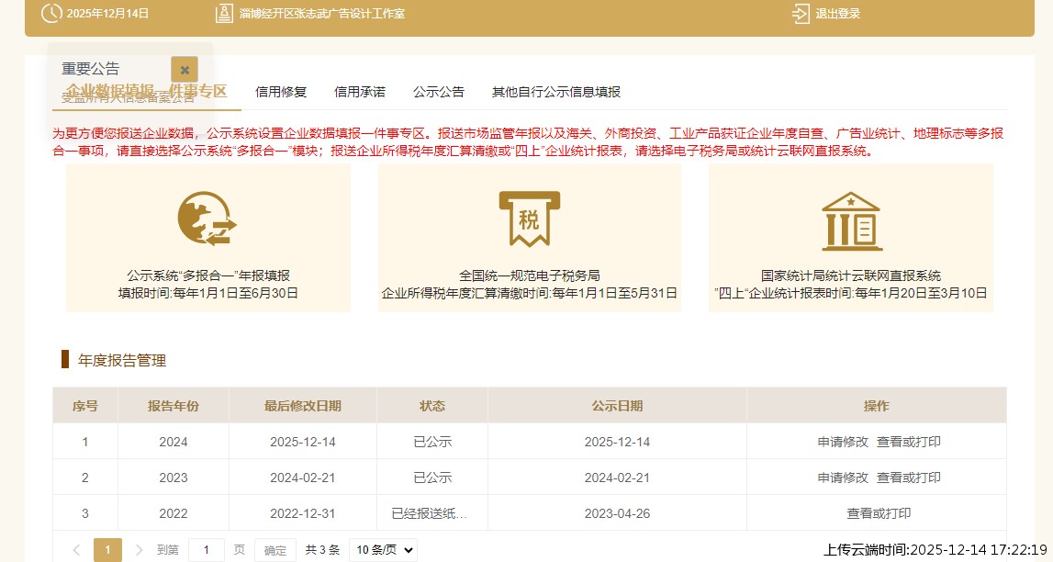Click 查看或打印 for the 2022 report
Image resolution: width=1053 pixels, height=562 pixels.
pos(879,513)
